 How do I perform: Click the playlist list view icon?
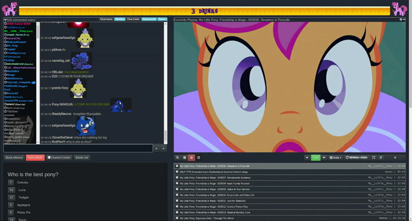[184, 157]
